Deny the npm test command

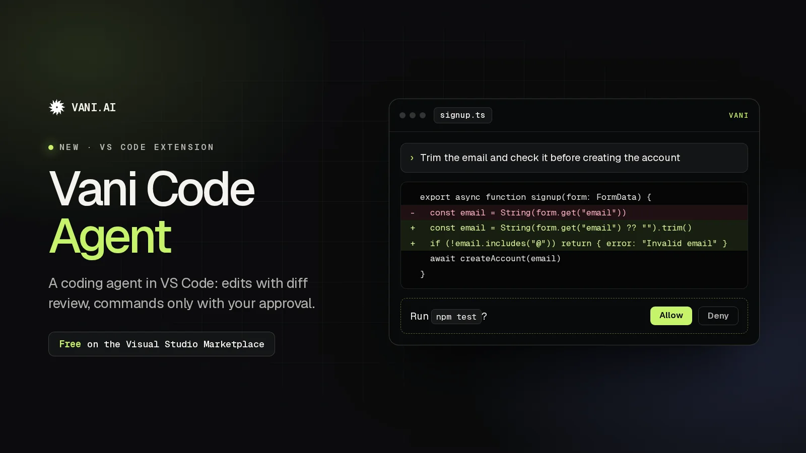(718, 316)
